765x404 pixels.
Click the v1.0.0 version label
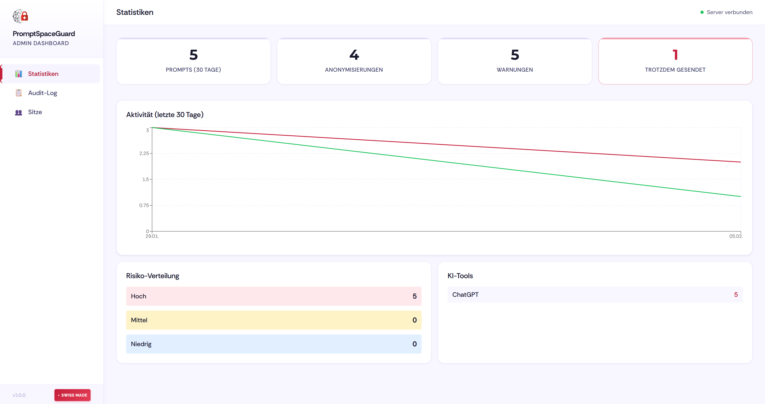coord(19,395)
